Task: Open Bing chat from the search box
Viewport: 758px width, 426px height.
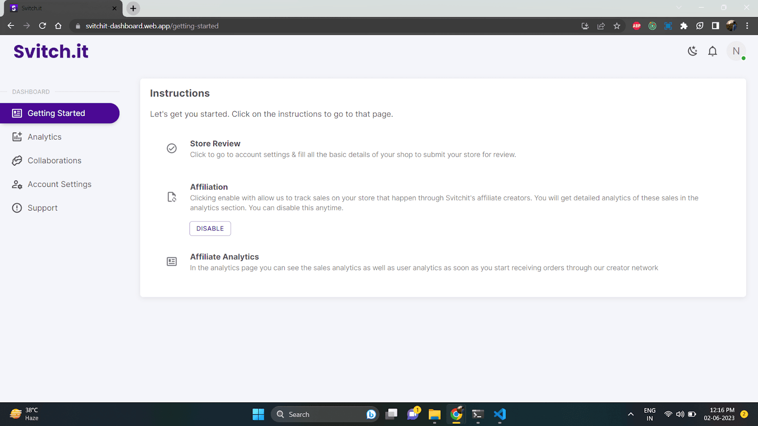Action: coord(371,414)
